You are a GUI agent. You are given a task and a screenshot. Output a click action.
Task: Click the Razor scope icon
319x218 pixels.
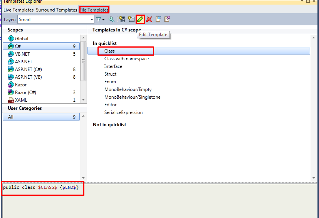coord(11,85)
